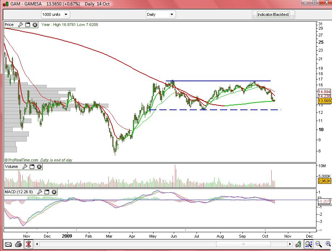Click the Year High 16.8761 Low 7.6208 text
The width and height of the screenshot is (332, 251).
(70, 25)
